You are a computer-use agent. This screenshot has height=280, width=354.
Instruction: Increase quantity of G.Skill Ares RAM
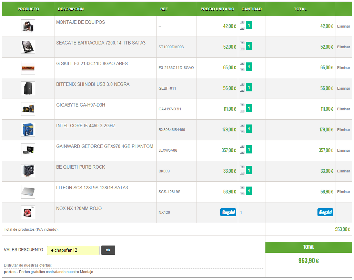coord(242,63)
